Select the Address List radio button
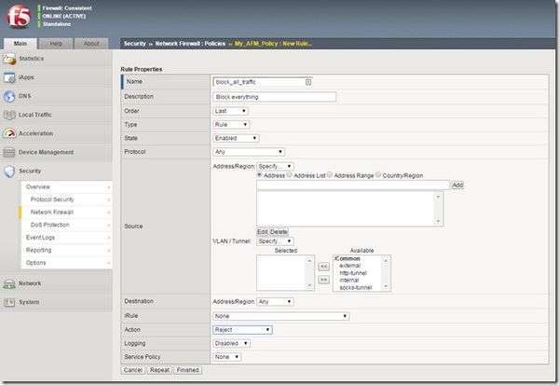 (292, 174)
